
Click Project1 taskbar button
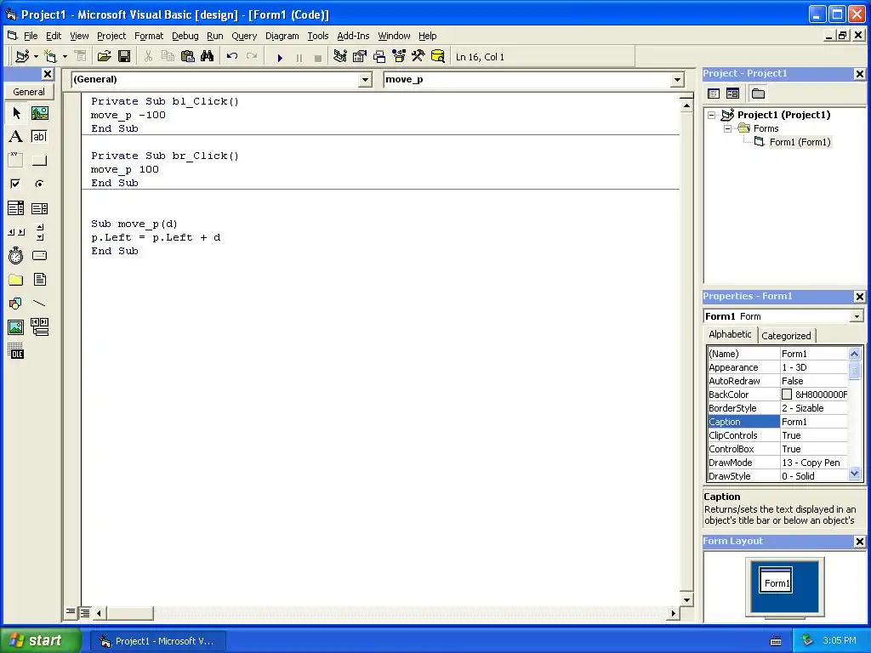coord(157,641)
